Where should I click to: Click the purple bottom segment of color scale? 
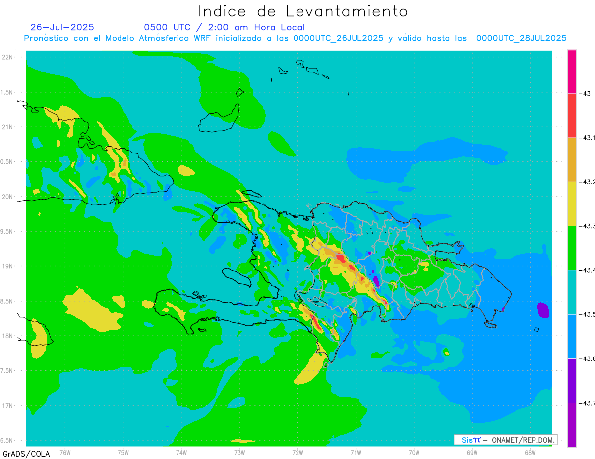pos(572,424)
